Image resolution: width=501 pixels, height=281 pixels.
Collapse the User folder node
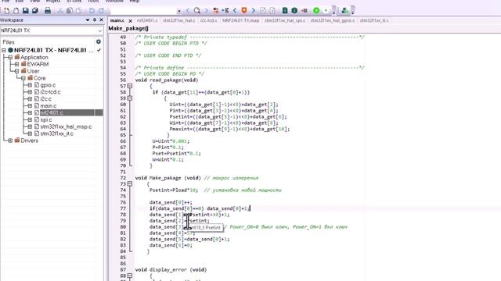pos(16,71)
